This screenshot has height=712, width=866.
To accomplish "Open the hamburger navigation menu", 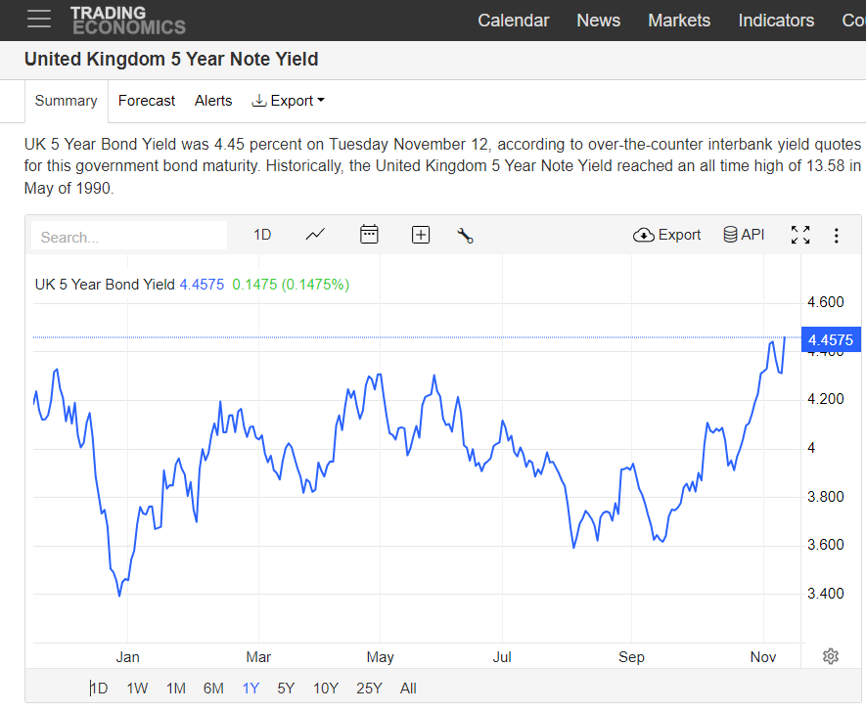I will point(39,19).
